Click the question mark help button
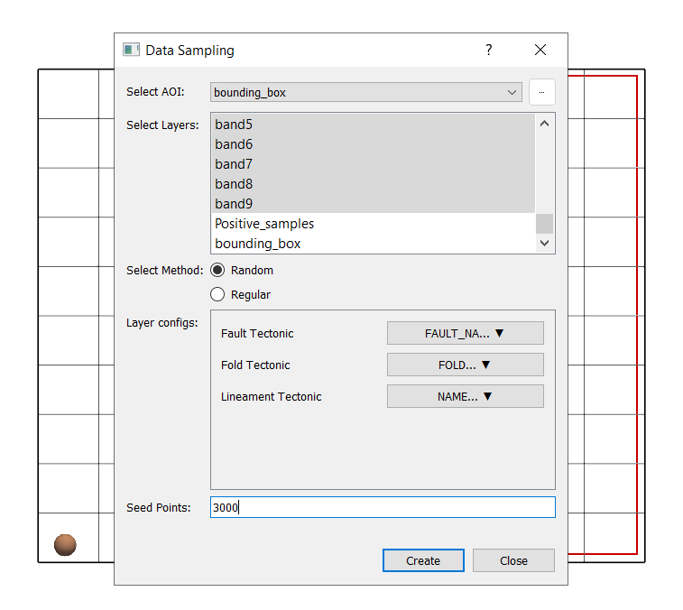This screenshot has width=683, height=610. 489,51
